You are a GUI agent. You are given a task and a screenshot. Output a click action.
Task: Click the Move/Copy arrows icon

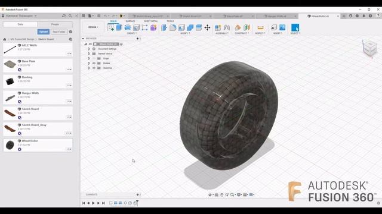click(207, 27)
